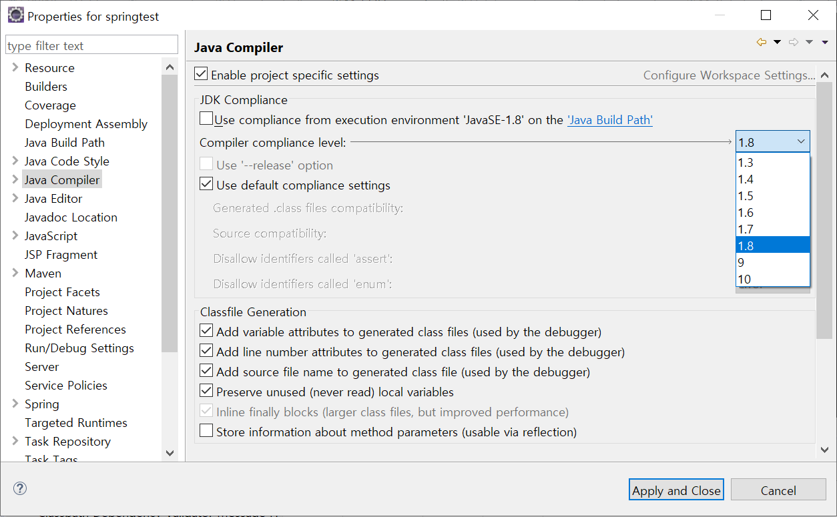Toggle Add source file name checkbox

point(206,371)
